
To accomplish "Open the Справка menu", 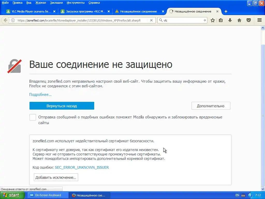I will [94, 3].
